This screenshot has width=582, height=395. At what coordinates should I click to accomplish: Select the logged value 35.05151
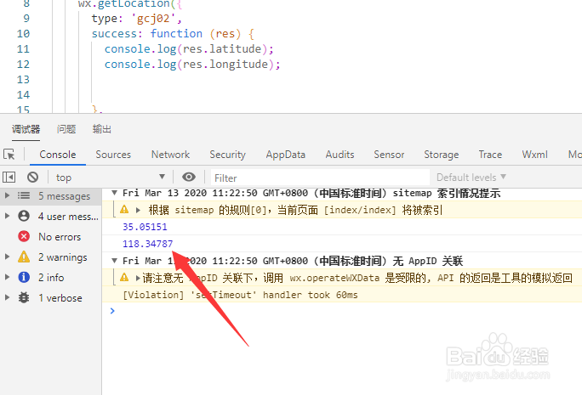pyautogui.click(x=145, y=227)
